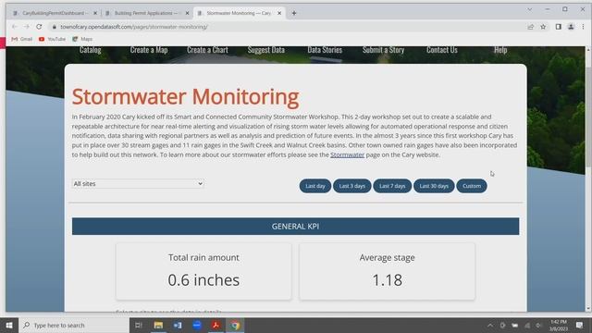Filter data to Last 7 days

(392, 186)
